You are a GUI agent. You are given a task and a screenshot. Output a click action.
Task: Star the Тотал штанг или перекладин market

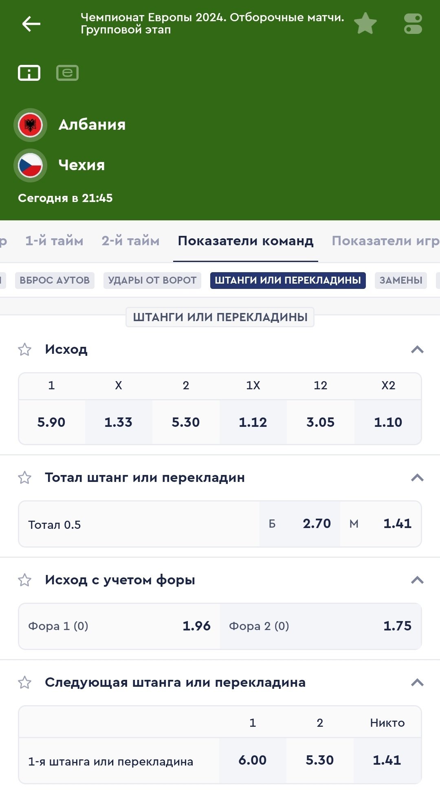click(x=25, y=477)
